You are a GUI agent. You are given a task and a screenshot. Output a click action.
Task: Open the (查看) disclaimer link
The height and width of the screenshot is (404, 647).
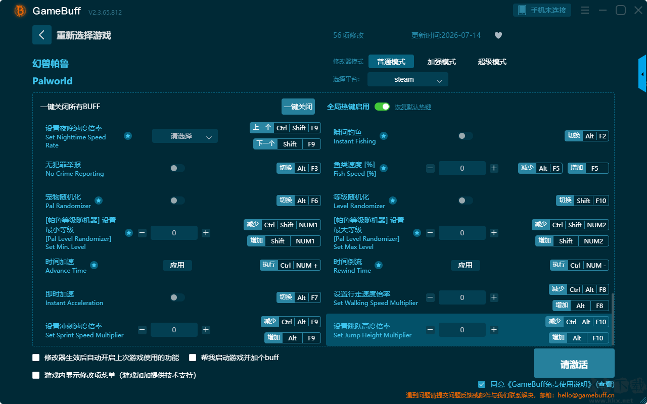[x=604, y=384]
